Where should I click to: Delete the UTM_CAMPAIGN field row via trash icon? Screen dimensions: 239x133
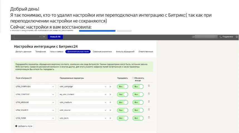tap(149, 86)
